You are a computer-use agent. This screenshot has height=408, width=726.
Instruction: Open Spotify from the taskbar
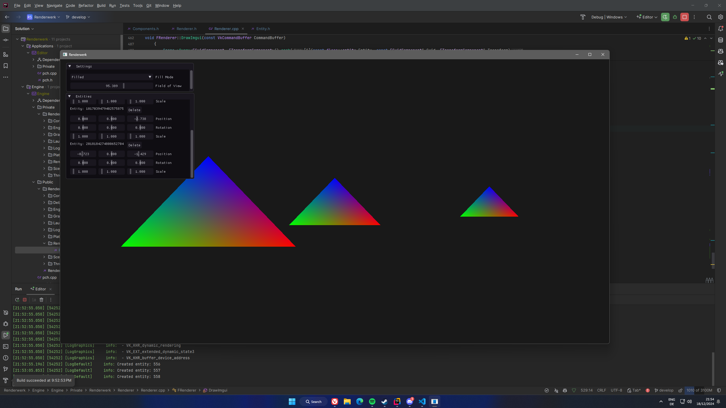click(372, 401)
